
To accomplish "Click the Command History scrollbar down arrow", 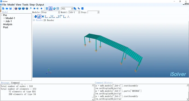I will [187, 99].
